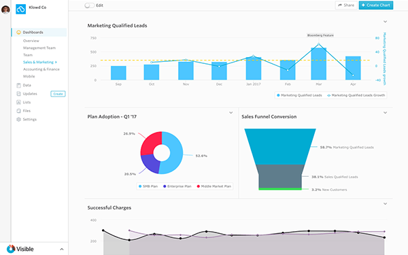Image resolution: width=408 pixels, height=255 pixels.
Task: Go to the Lists section
Action: pos(27,102)
